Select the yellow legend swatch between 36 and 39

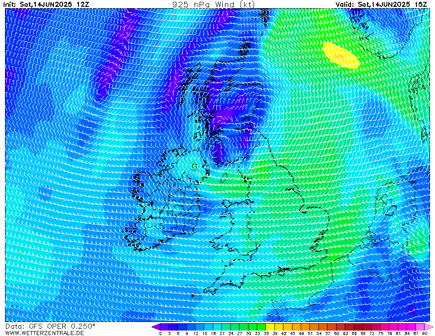click(270, 327)
